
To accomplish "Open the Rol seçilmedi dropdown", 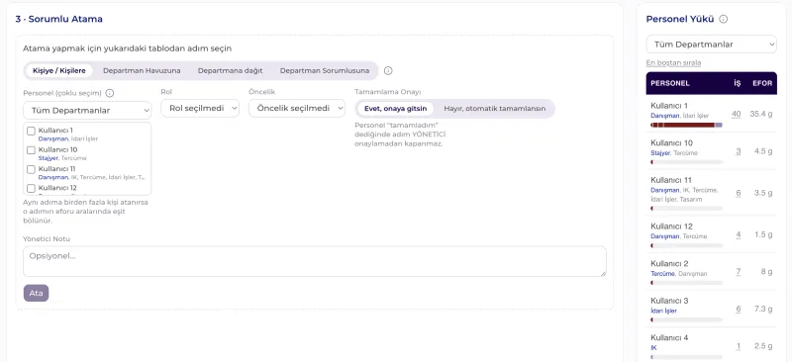I will point(200,108).
